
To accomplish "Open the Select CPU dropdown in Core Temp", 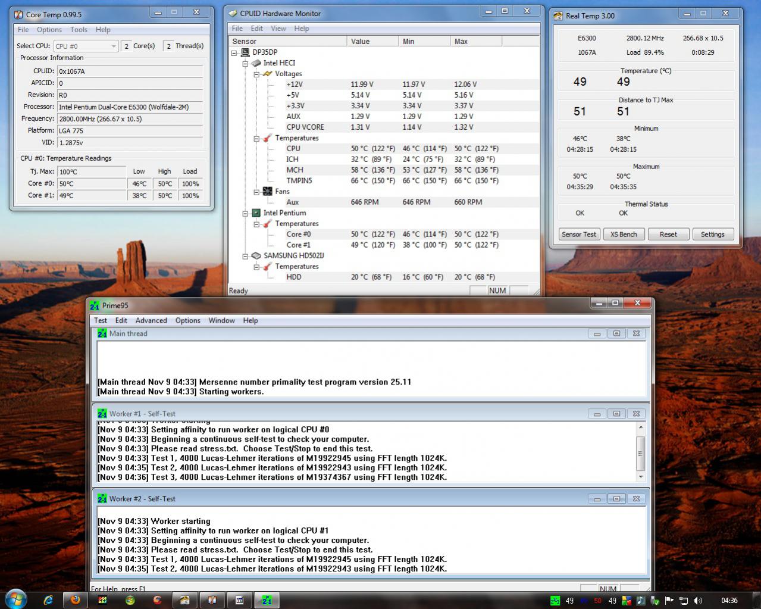I will (x=86, y=46).
